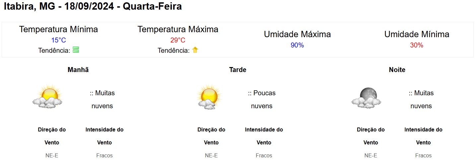476x161 pixels.
Task: Click the afternoon Intensidade do Vento header
Action: 264,136
